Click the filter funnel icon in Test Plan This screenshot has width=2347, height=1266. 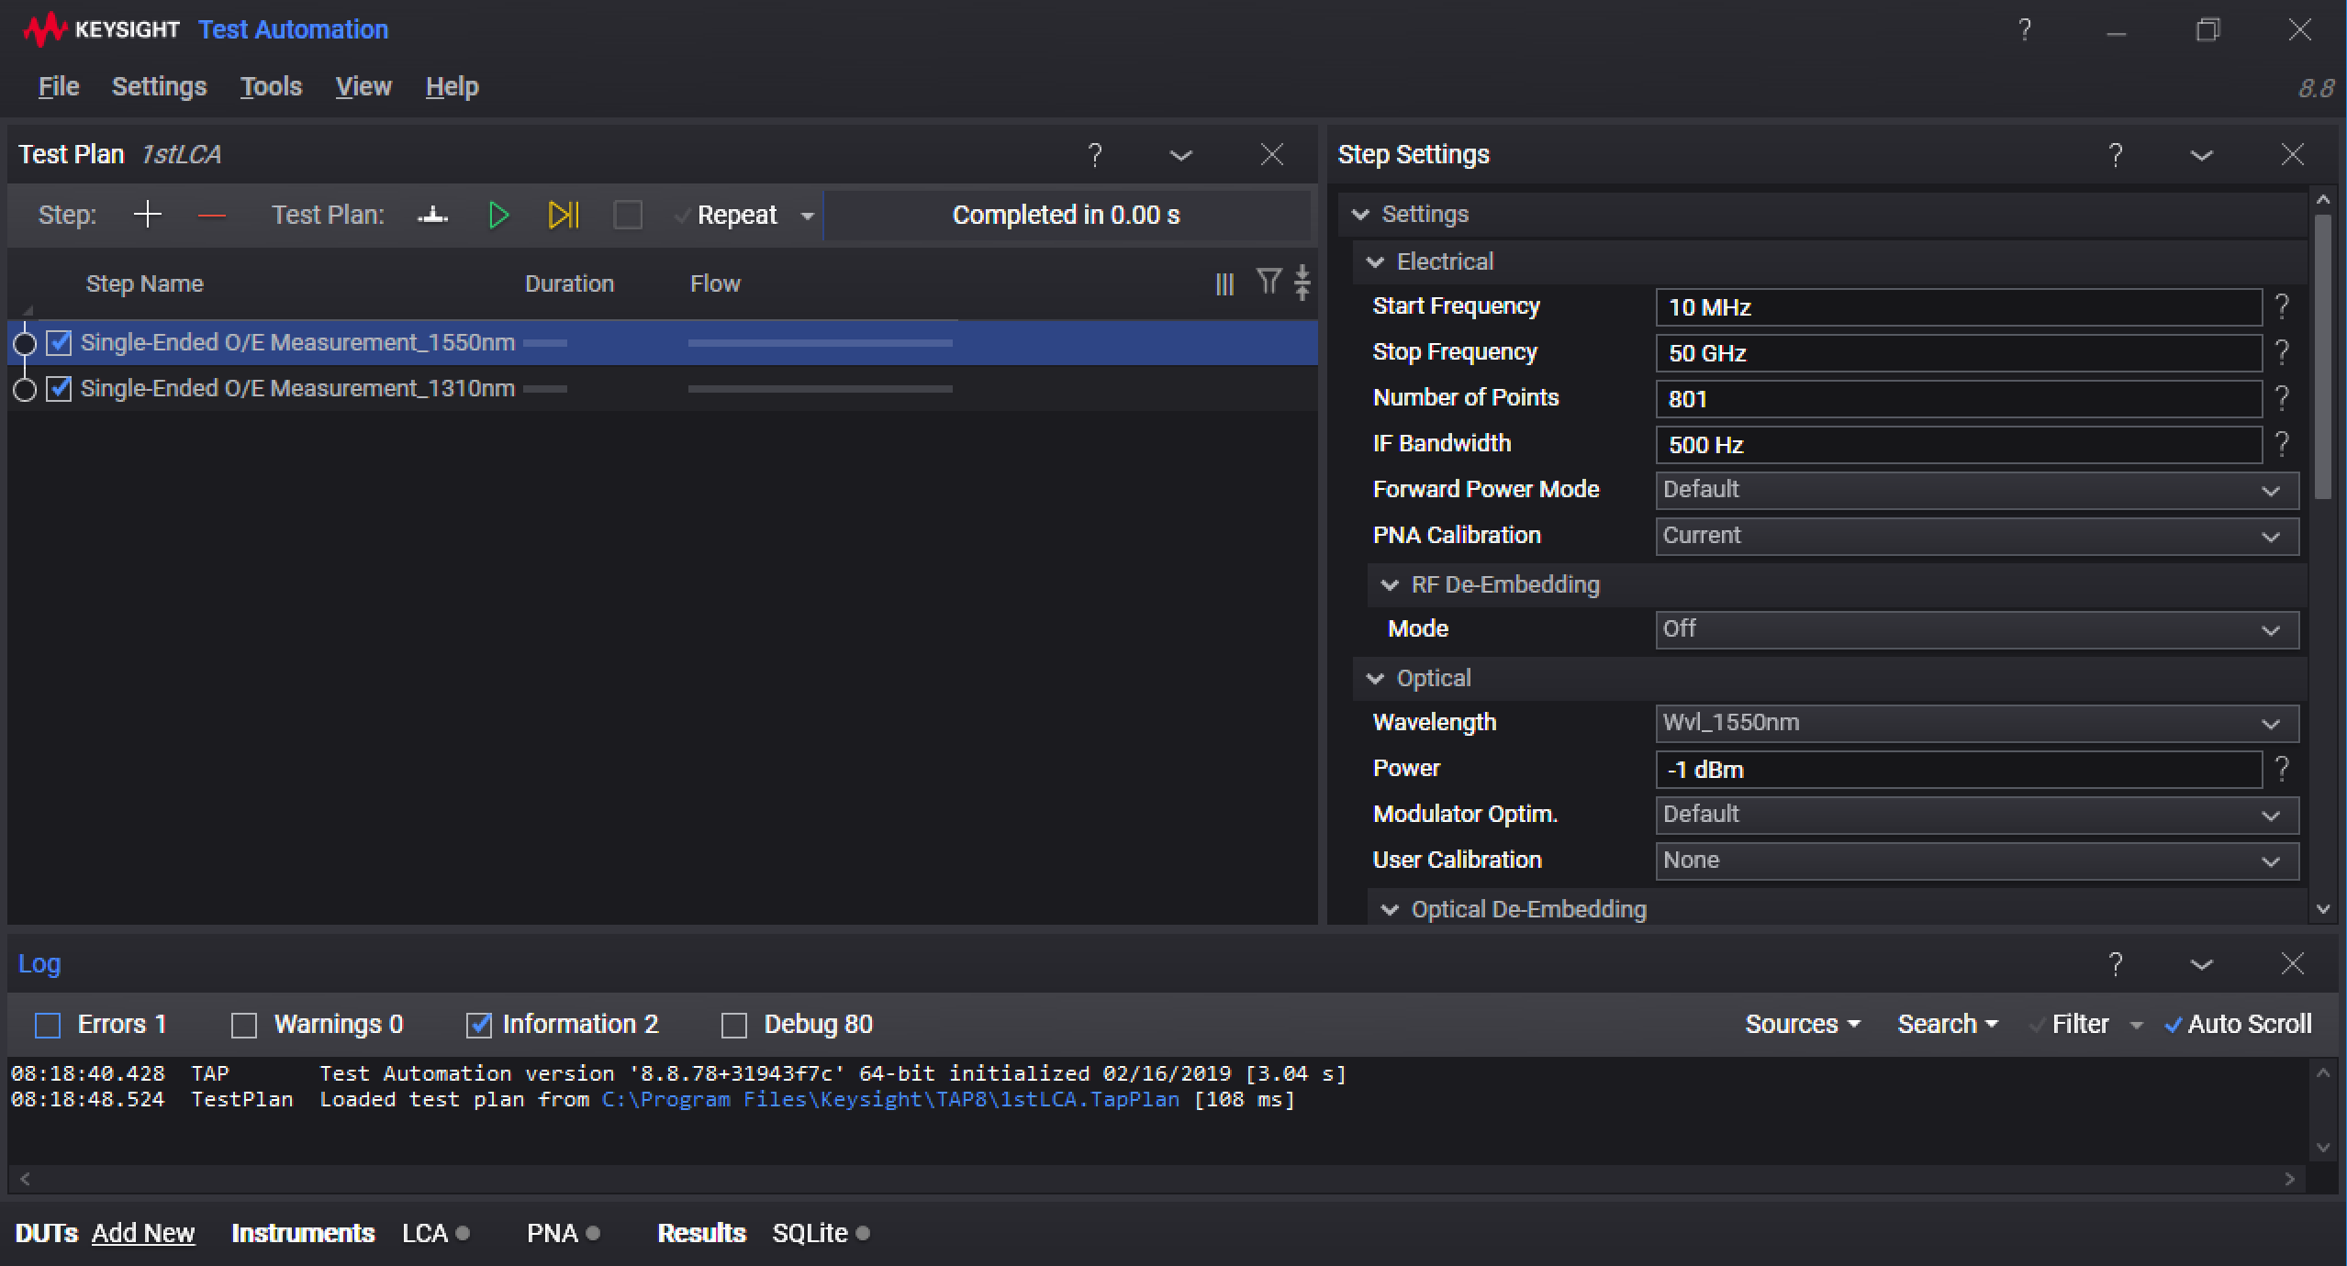1268,282
